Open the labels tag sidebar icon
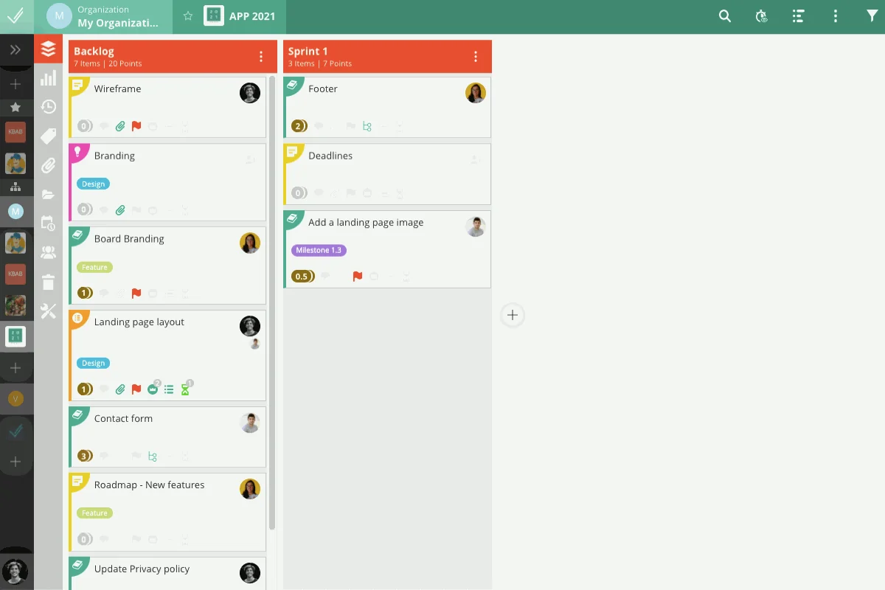Screen dimensions: 885x590 pyautogui.click(x=48, y=136)
